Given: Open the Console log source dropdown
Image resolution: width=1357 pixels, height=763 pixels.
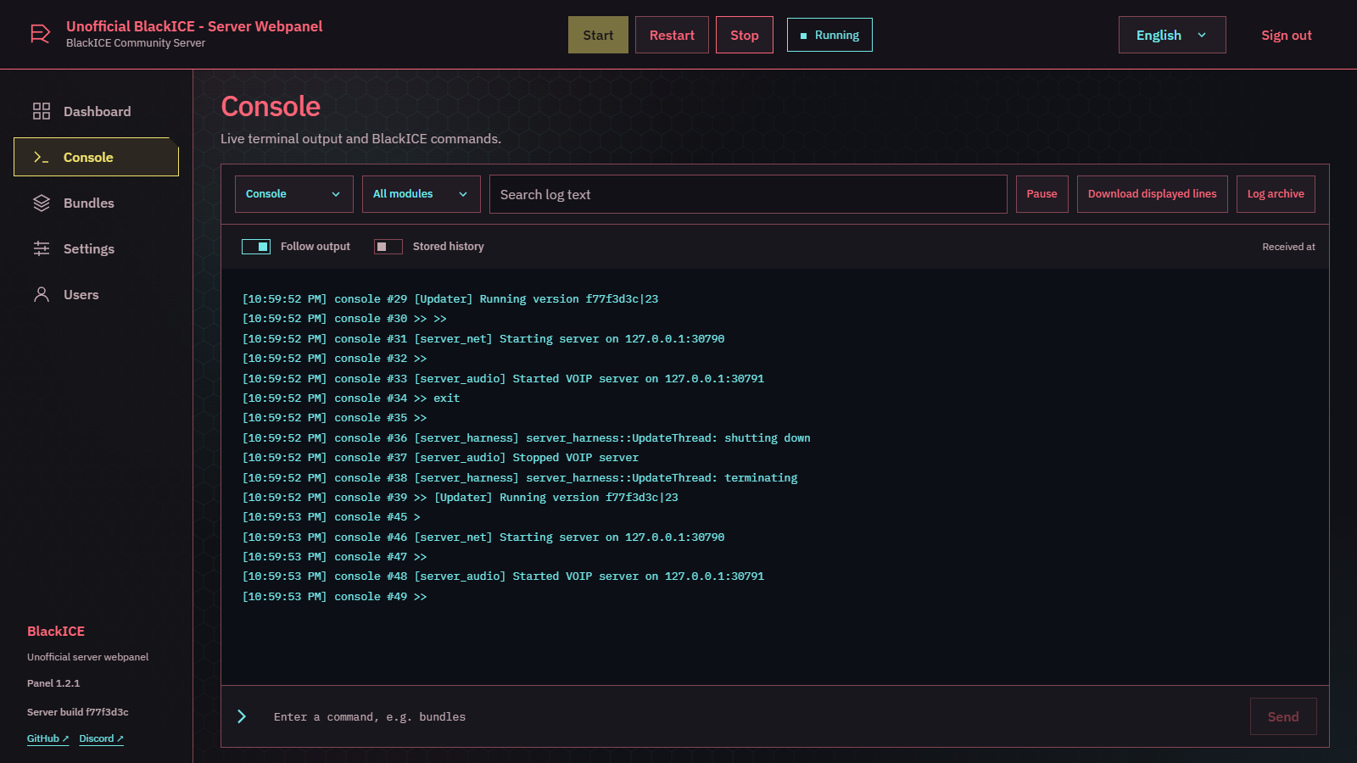Looking at the screenshot, I should tap(294, 194).
